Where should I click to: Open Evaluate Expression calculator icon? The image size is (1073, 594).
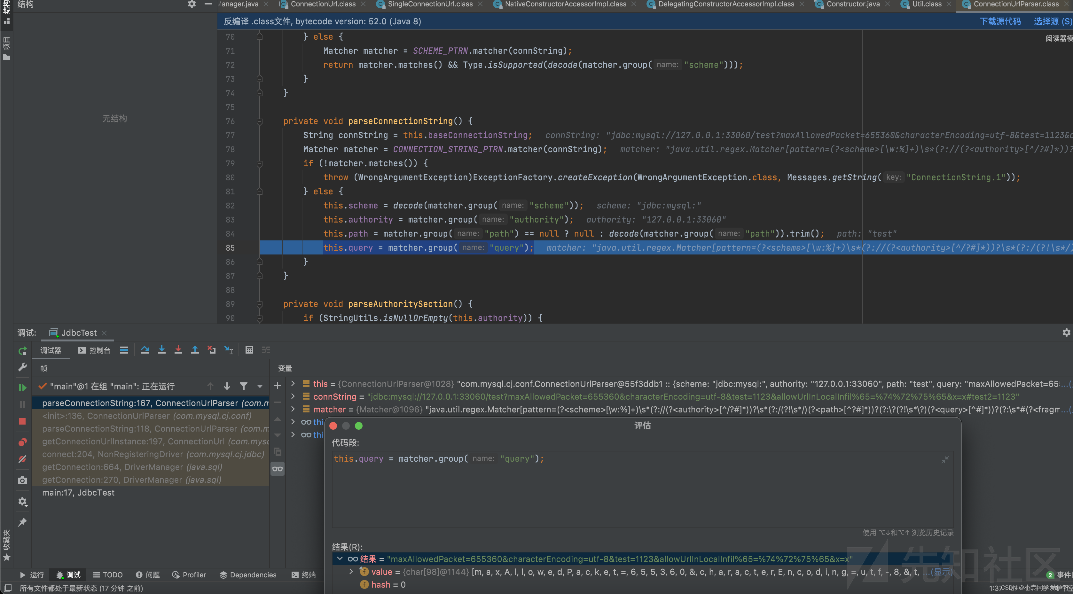click(249, 350)
